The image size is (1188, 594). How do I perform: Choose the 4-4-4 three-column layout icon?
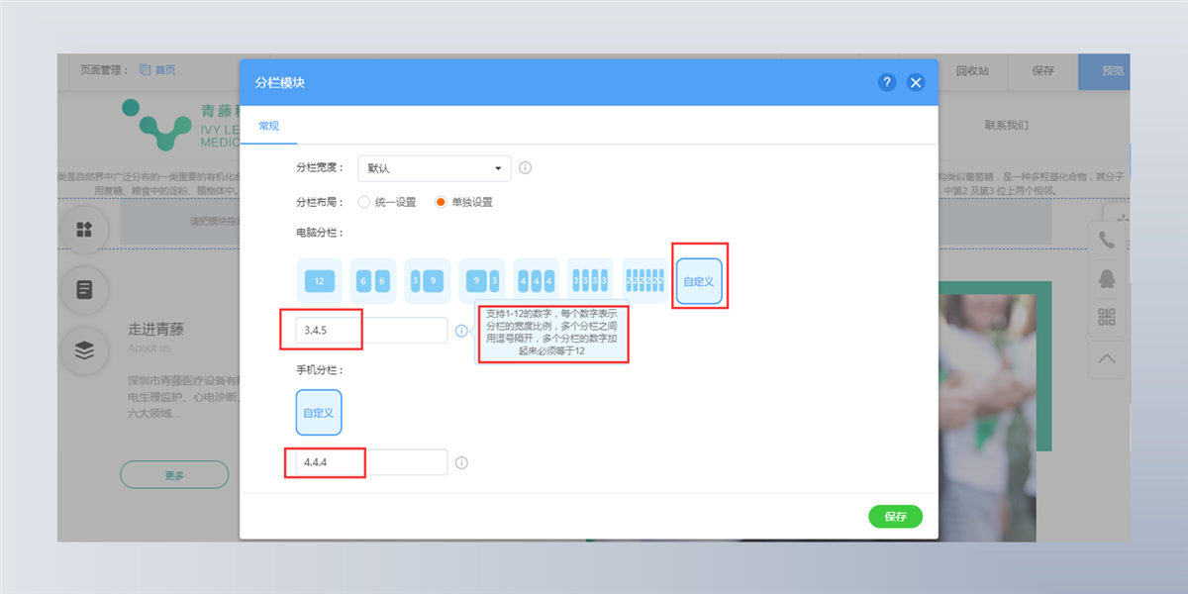(x=536, y=281)
